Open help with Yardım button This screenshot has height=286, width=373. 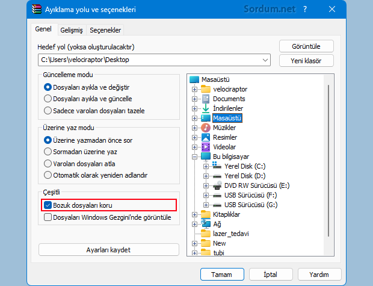coord(319,275)
